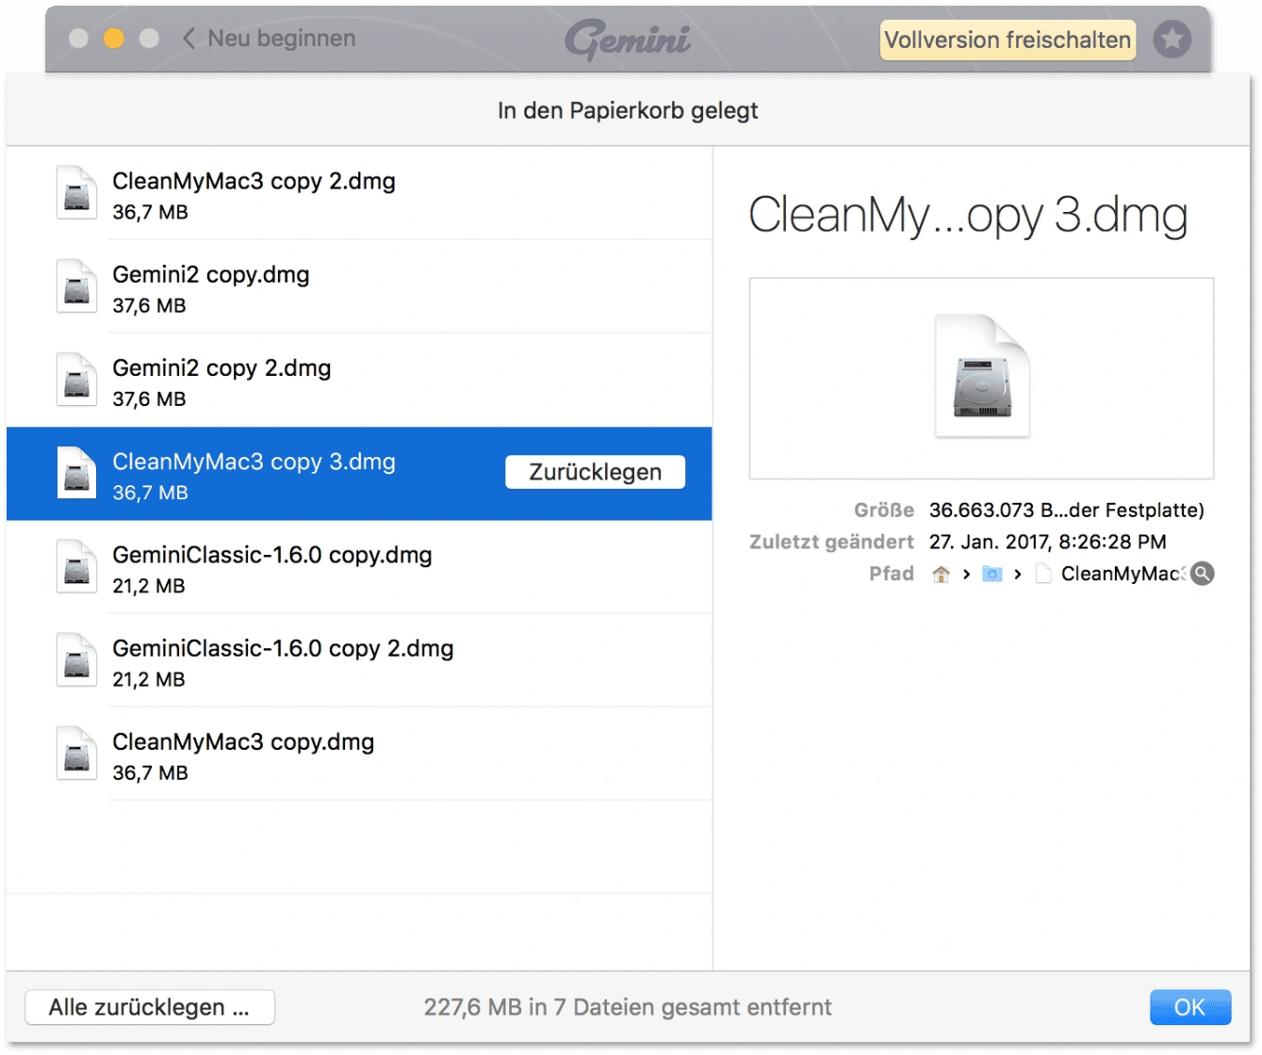Image resolution: width=1262 pixels, height=1055 pixels.
Task: Click the dmg icon of CleanMyMac3 copy 2.dmg
Action: [76, 193]
